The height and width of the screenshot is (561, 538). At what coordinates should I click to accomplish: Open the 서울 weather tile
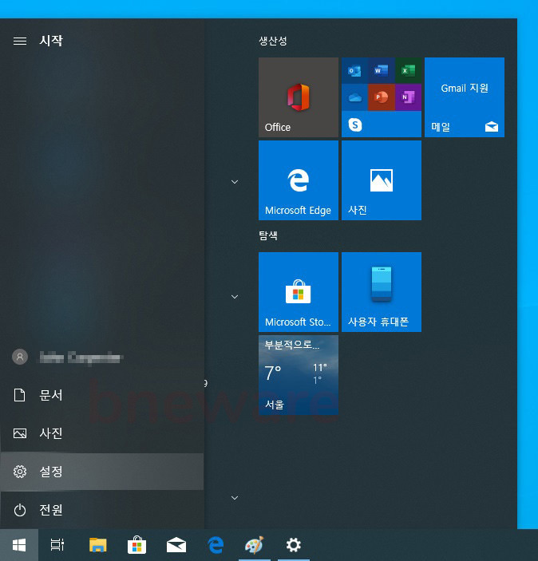pos(299,375)
